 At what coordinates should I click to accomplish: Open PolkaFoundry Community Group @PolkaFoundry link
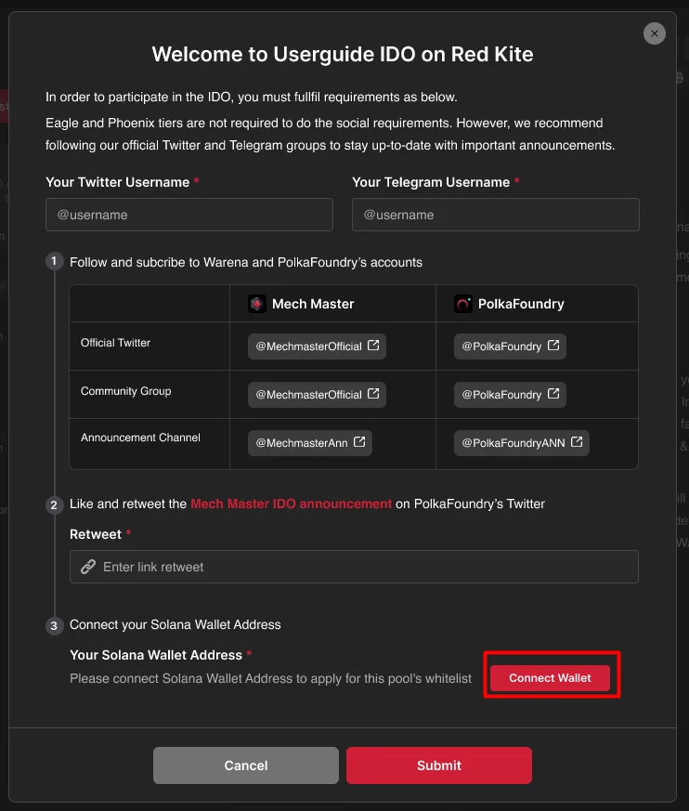click(x=510, y=395)
